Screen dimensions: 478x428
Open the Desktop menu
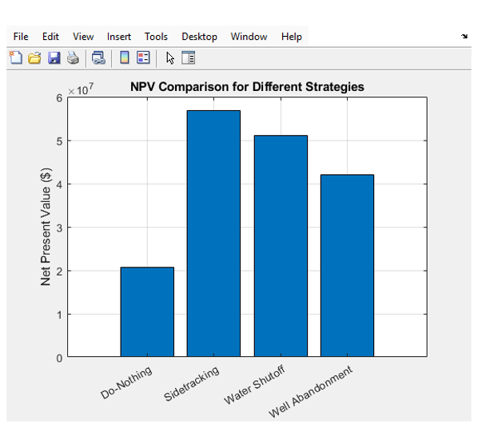pyautogui.click(x=199, y=37)
